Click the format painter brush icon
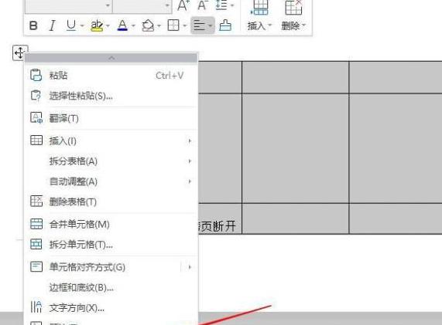Viewport: 442px width, 325px height. (225, 25)
